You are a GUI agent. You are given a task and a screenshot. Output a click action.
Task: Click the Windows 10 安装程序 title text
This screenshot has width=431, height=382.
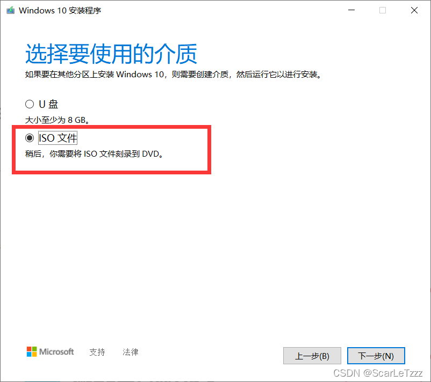(60, 10)
